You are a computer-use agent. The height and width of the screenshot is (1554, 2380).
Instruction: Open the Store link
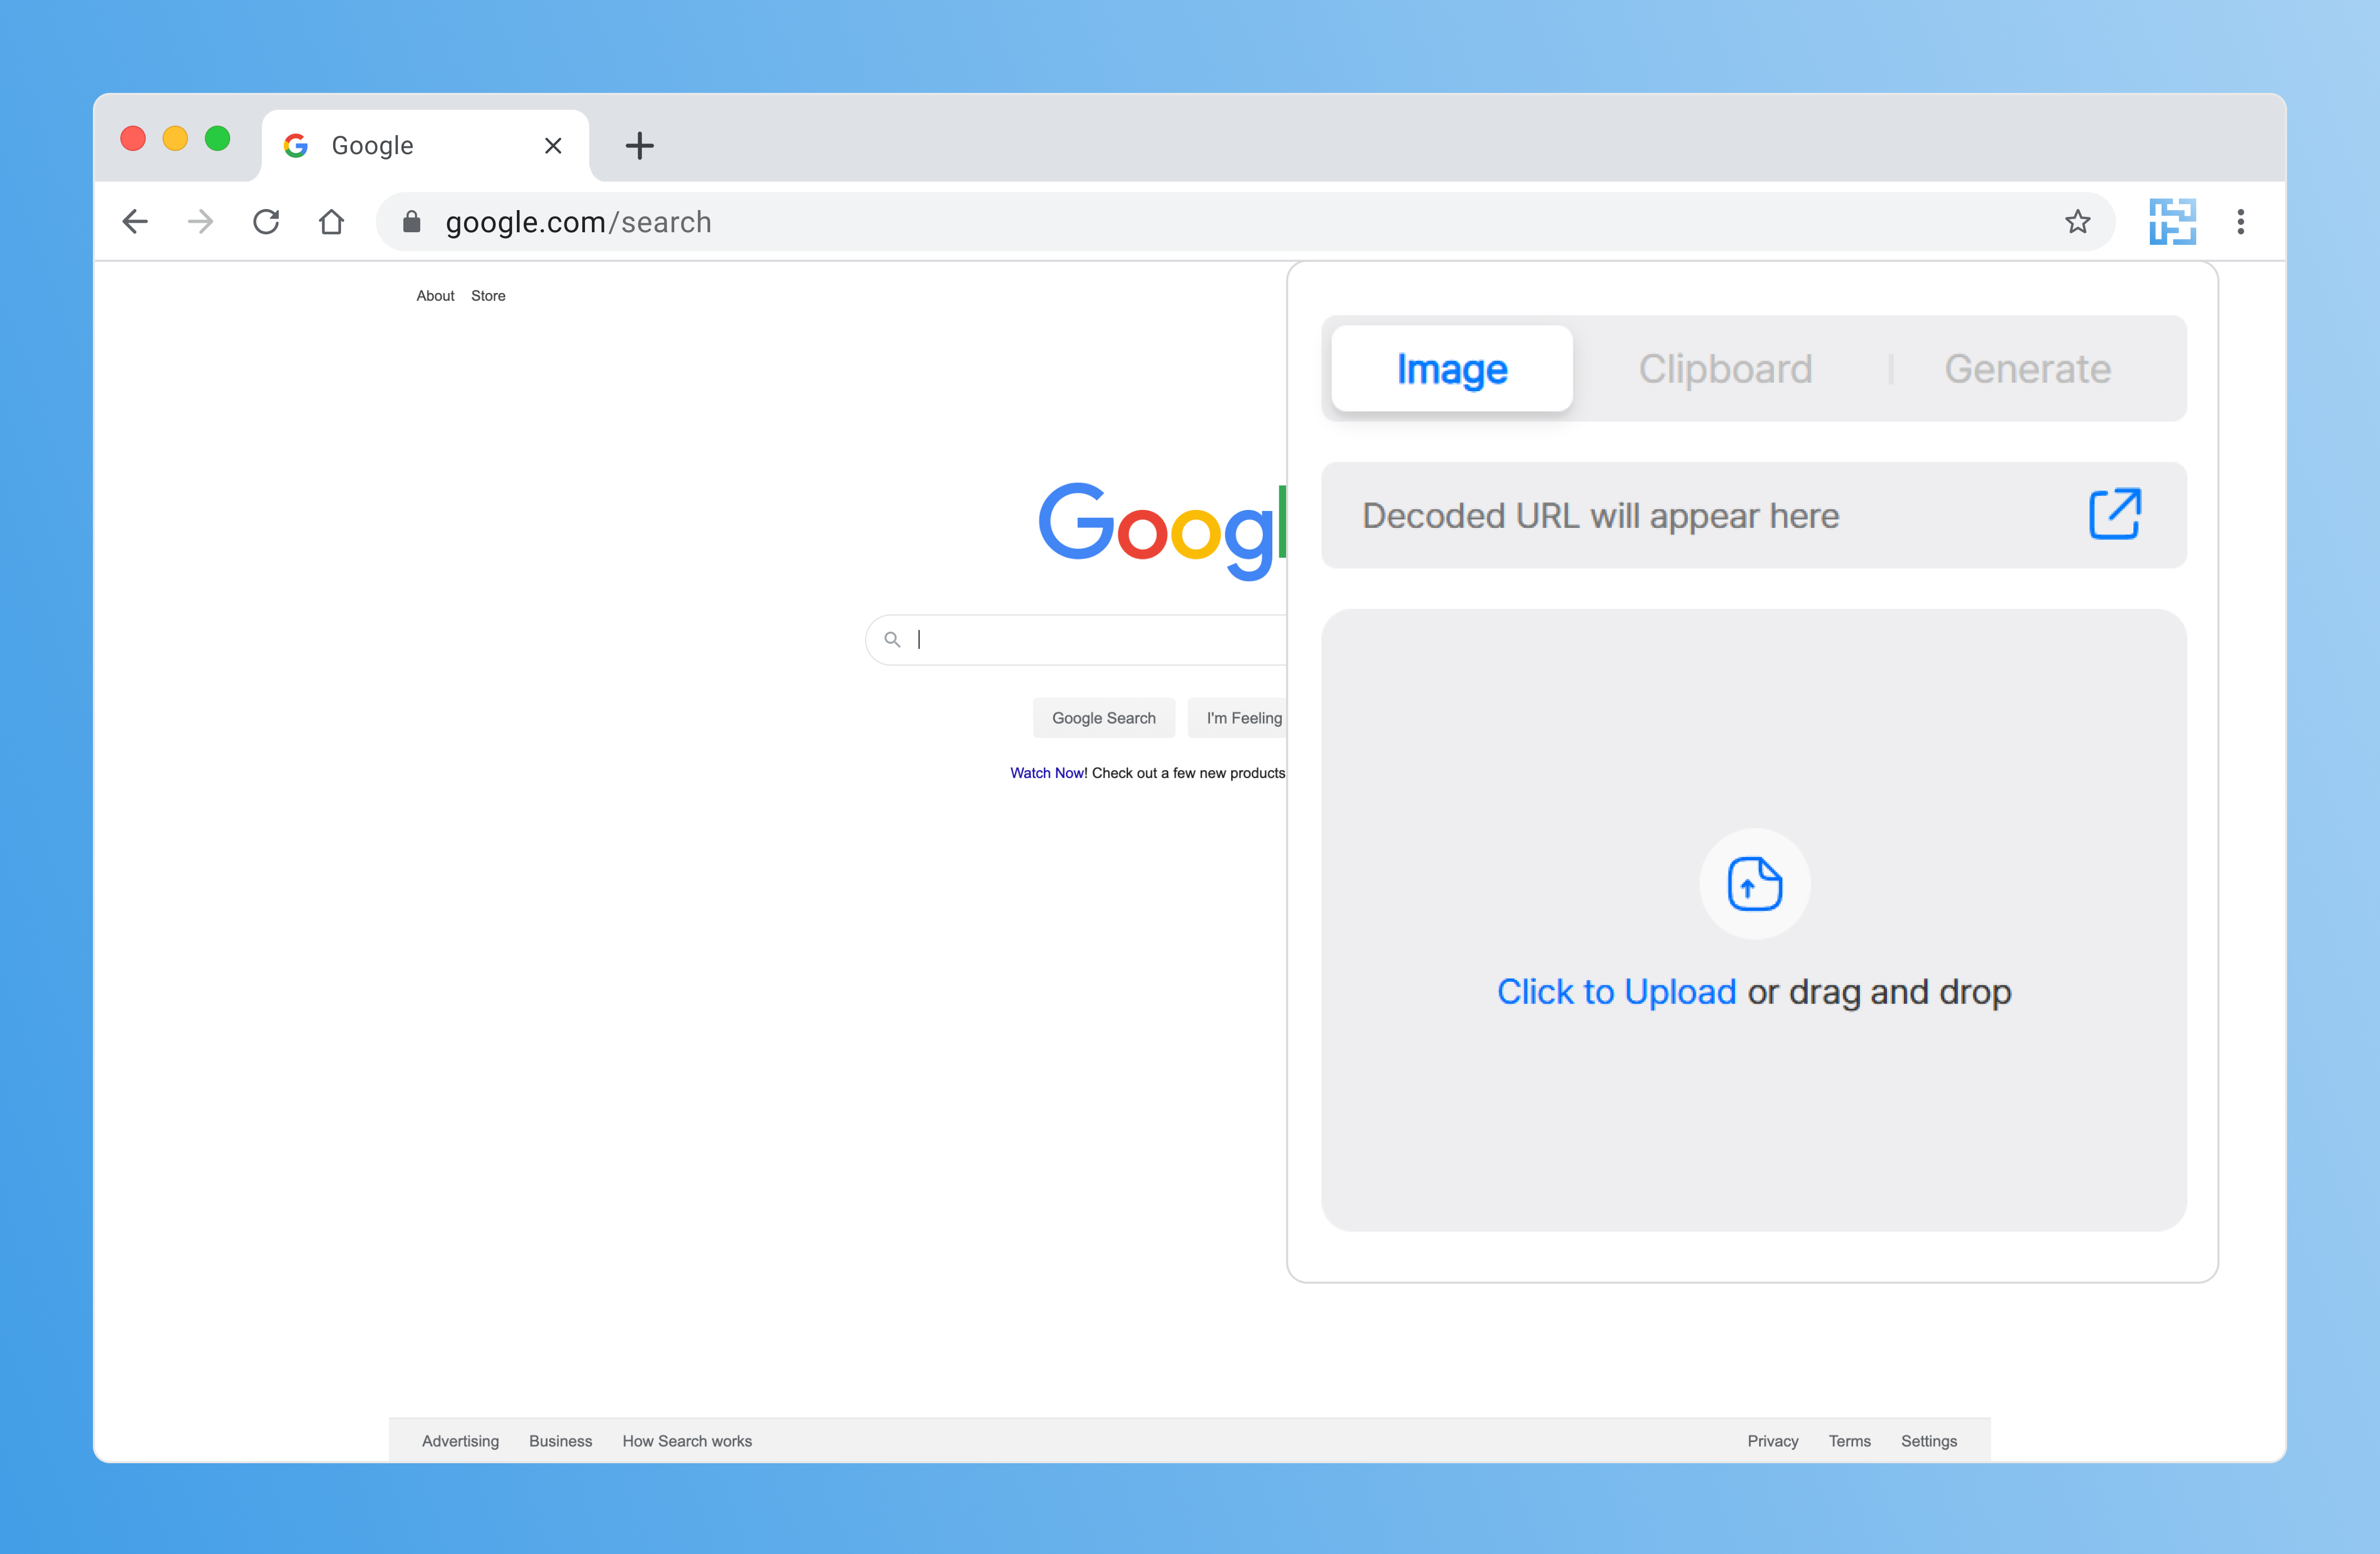pyautogui.click(x=488, y=296)
